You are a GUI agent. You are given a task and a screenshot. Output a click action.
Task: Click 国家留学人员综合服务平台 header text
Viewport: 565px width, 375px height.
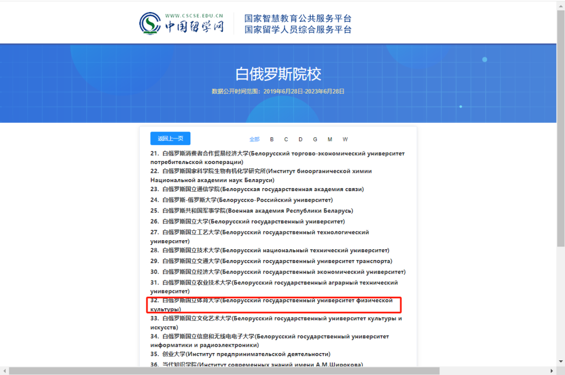coord(298,30)
